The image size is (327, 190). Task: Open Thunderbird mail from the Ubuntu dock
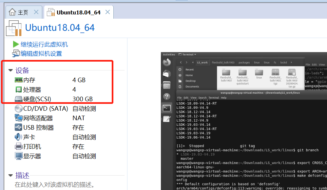pos(167,74)
